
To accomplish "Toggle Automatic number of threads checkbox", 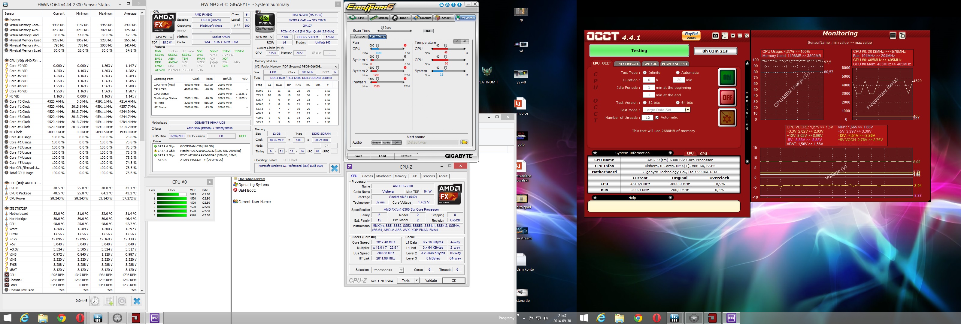I will pyautogui.click(x=657, y=117).
